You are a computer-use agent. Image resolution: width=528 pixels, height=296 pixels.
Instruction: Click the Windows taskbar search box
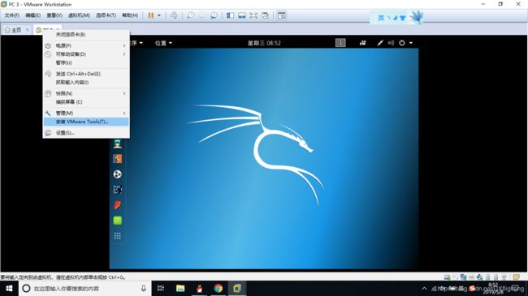[x=84, y=288]
